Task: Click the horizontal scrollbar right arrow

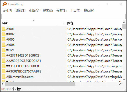Action: click(120, 84)
